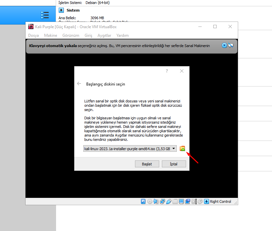Image resolution: width=272 pixels, height=231 pixels.
Task: Click the Başlat button
Action: [x=147, y=164]
